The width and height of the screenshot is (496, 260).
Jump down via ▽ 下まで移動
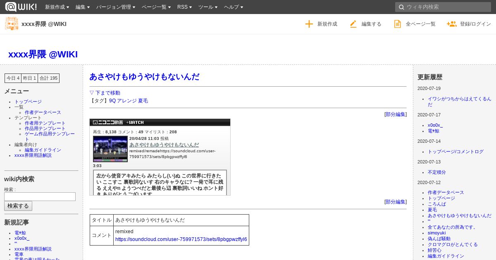tap(105, 93)
